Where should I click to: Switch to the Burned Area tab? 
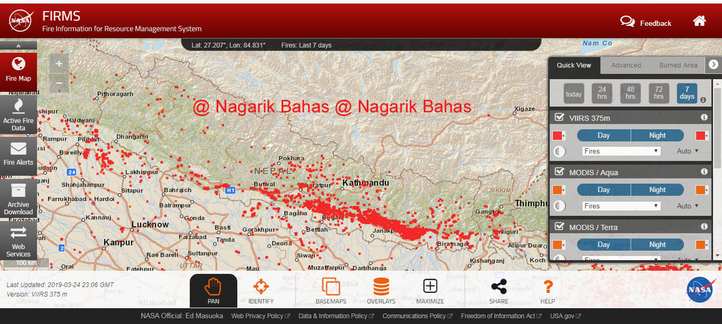click(x=678, y=65)
